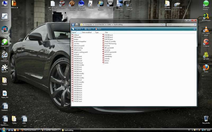The height and width of the screenshot is (132, 212).
Task: Click the Search input field in Explorer
Action: tap(180, 25)
